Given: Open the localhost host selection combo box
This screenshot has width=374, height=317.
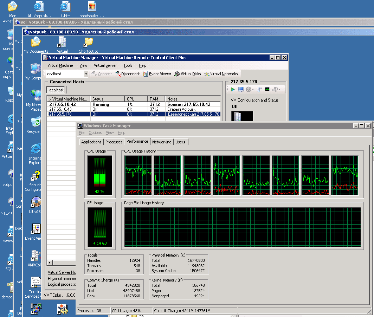Looking at the screenshot, I should [66, 74].
